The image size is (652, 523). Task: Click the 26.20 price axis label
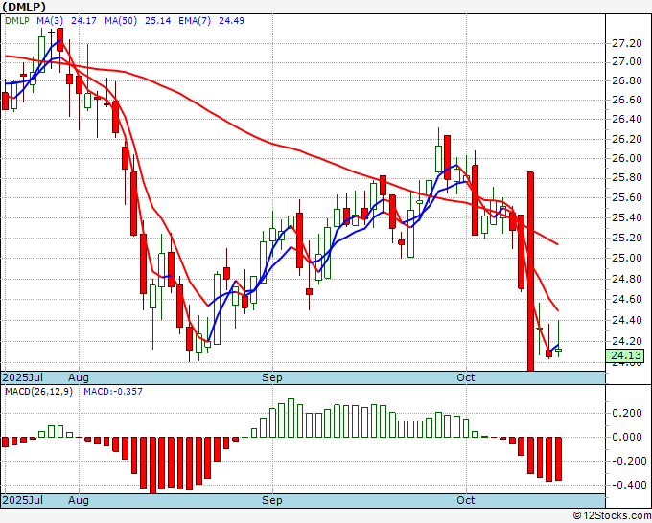tap(627, 139)
